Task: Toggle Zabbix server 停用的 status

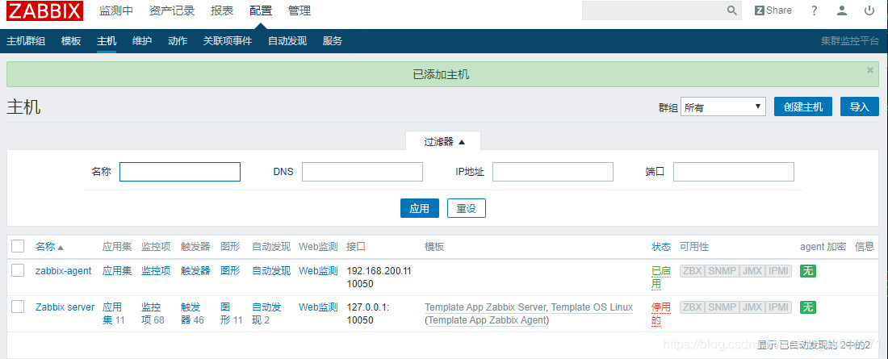Action: click(x=661, y=314)
